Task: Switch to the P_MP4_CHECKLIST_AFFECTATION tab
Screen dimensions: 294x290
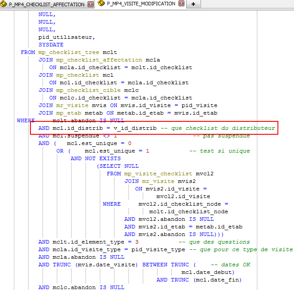Action: 47,4
